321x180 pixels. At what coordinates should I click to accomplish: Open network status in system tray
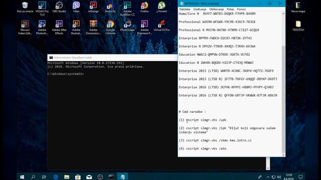[273, 177]
